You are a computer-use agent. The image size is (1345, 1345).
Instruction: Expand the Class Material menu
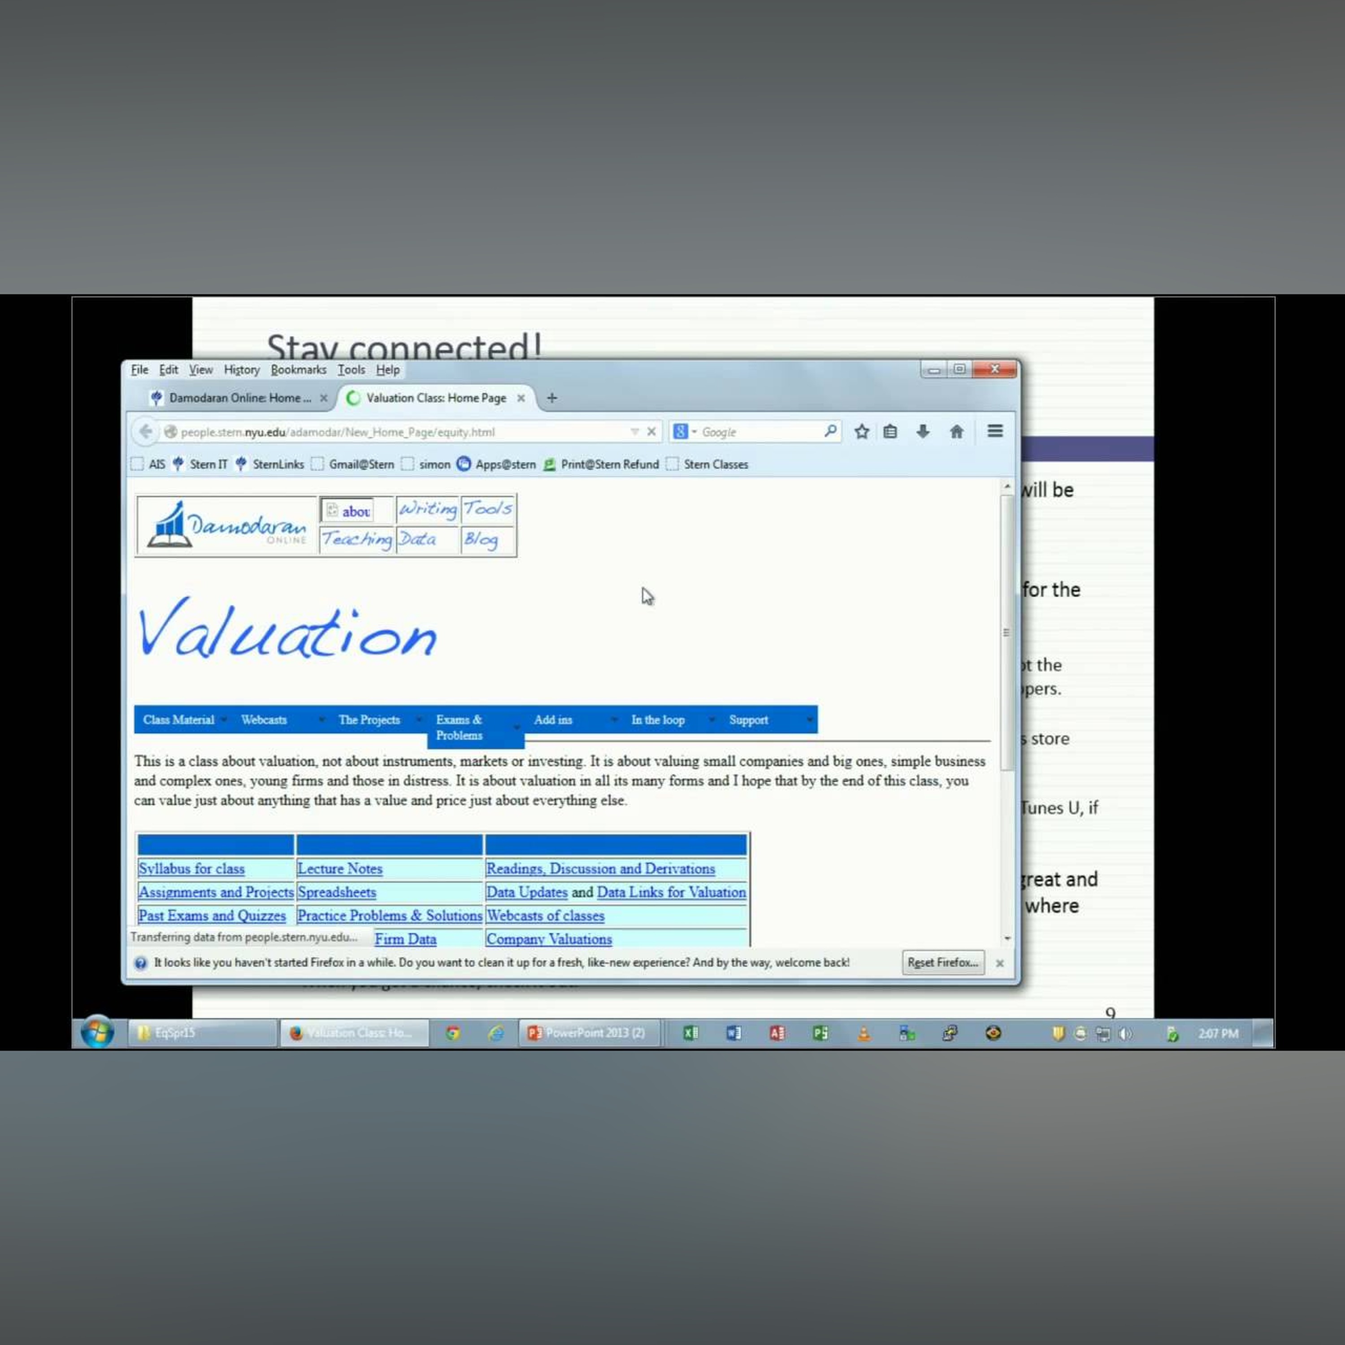pos(182,720)
